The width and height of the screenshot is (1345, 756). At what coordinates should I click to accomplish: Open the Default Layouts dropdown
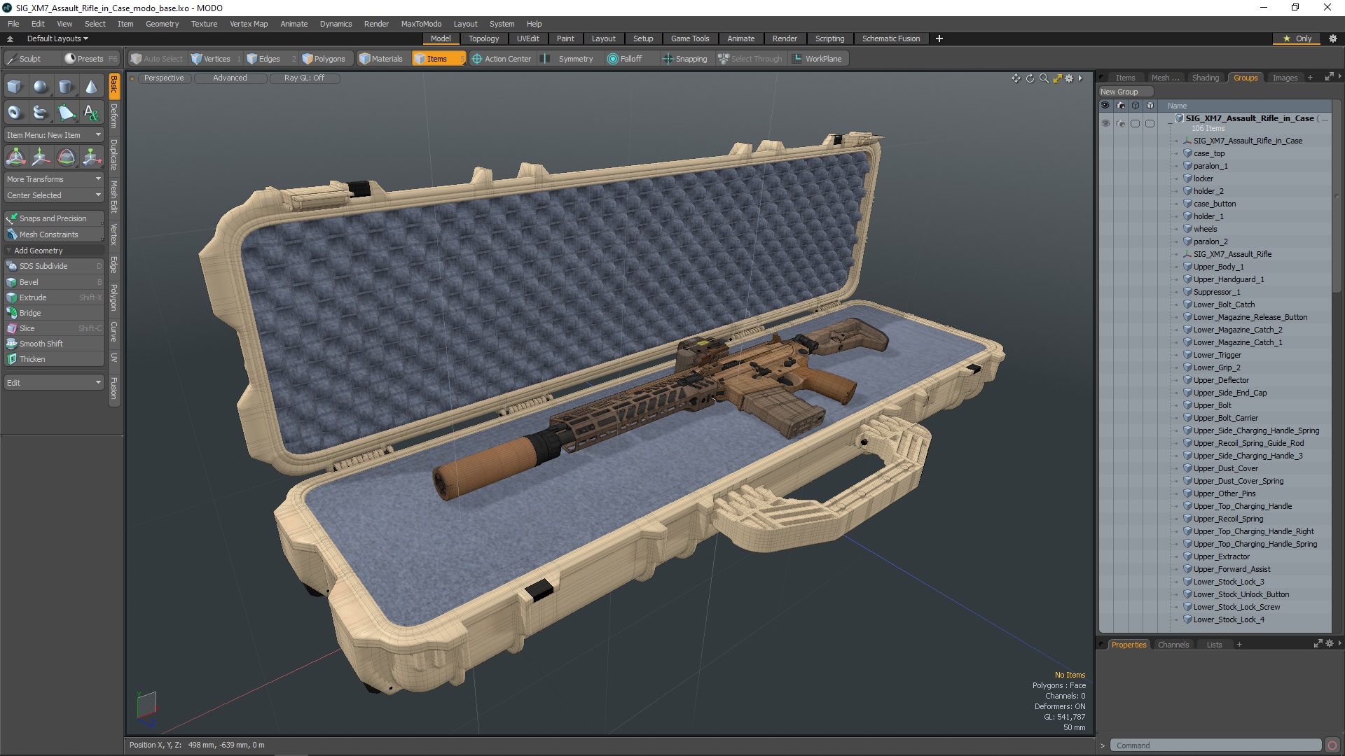pos(57,38)
